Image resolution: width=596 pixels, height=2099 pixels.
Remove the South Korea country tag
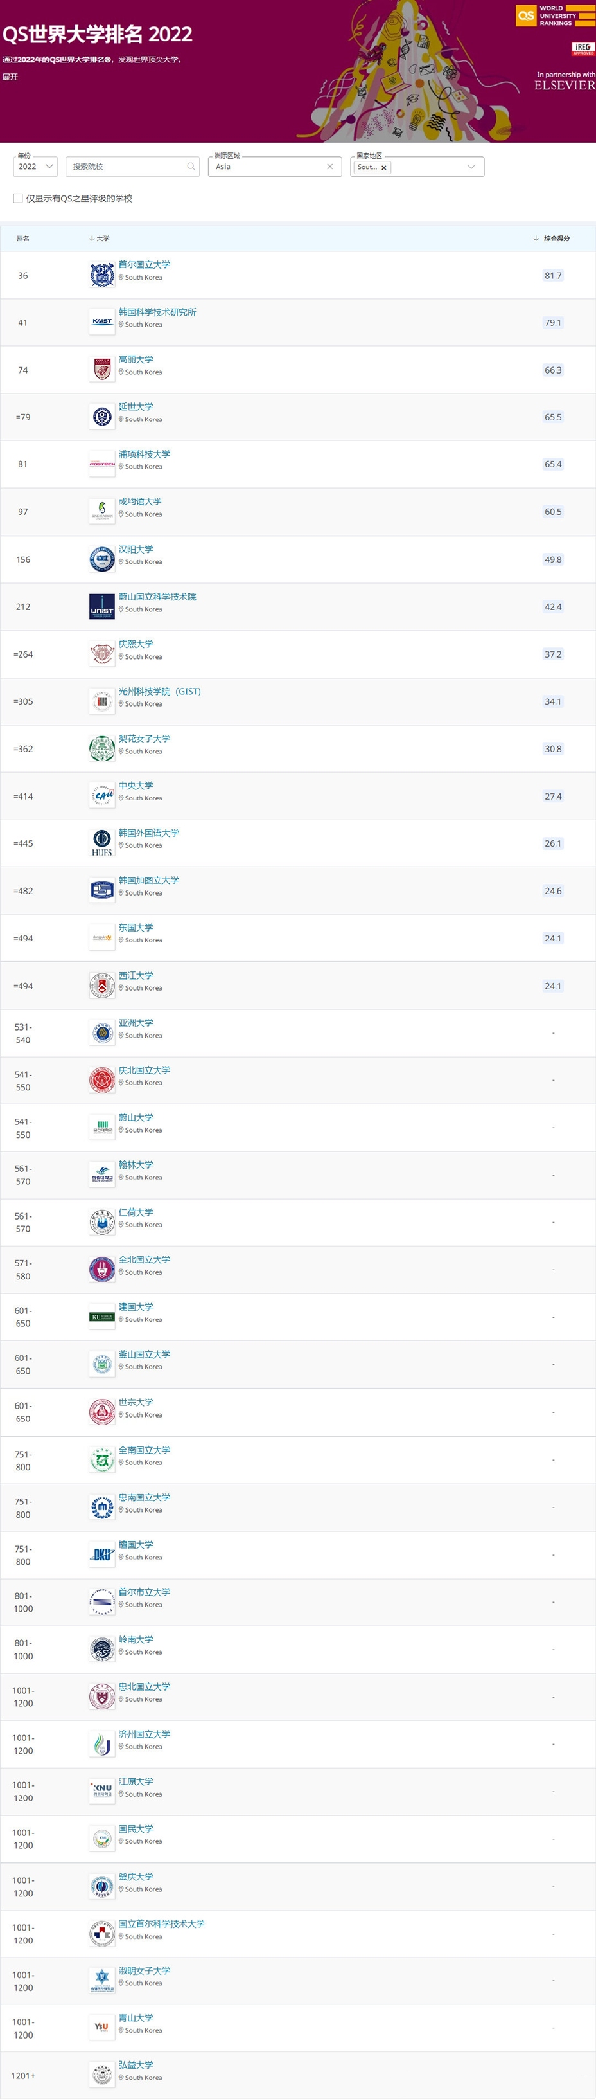click(x=383, y=167)
